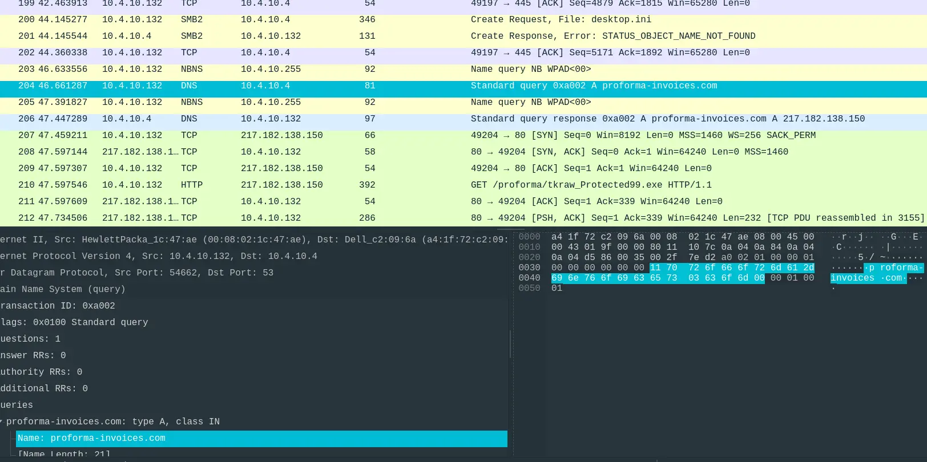Select the Internet Protocol Version 4 line

coord(159,256)
